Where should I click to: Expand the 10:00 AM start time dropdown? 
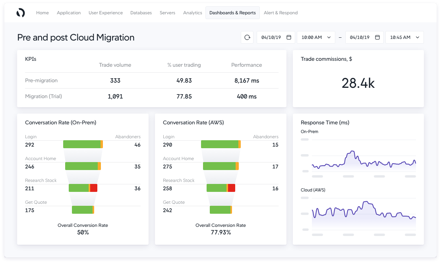pos(316,37)
